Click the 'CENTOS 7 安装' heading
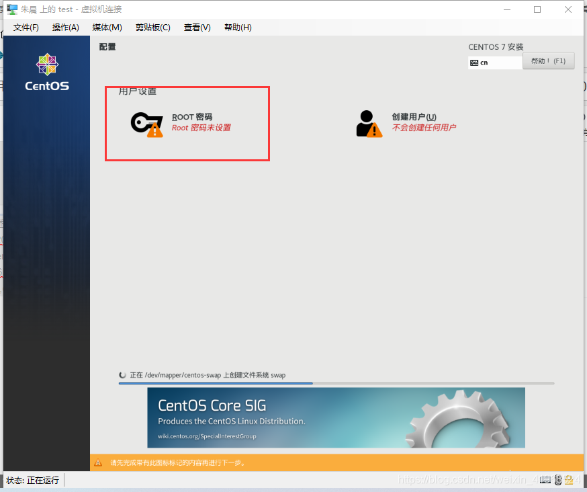 496,47
